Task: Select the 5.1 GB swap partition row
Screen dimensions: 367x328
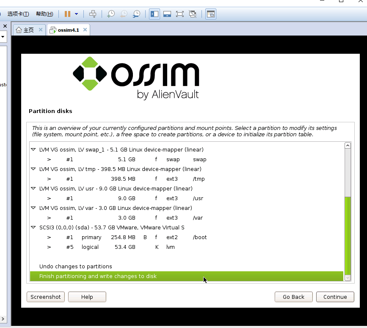Action: tap(187, 159)
